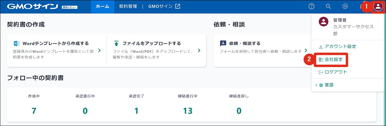Open search with the magnifier icon
Viewport: 386px width, 126px height.
point(328,6)
